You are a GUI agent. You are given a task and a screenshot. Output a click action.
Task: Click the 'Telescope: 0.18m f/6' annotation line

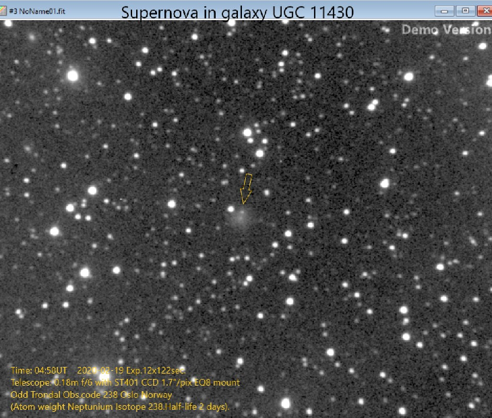(61, 382)
